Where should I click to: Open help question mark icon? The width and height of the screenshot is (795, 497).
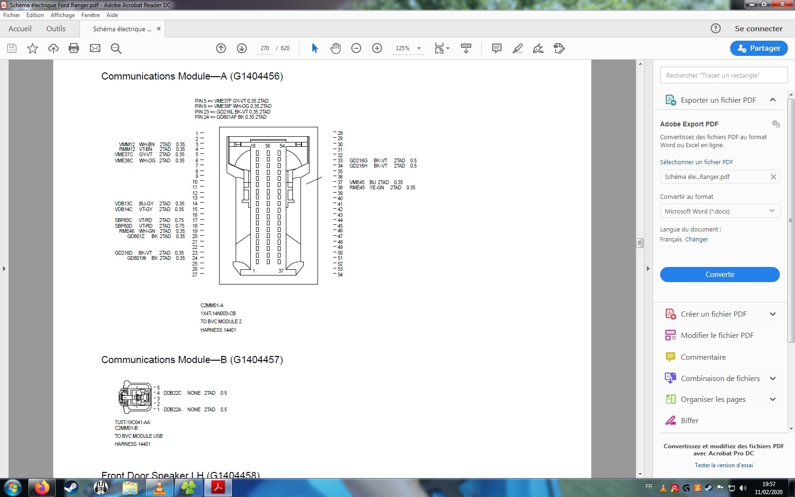pos(715,28)
